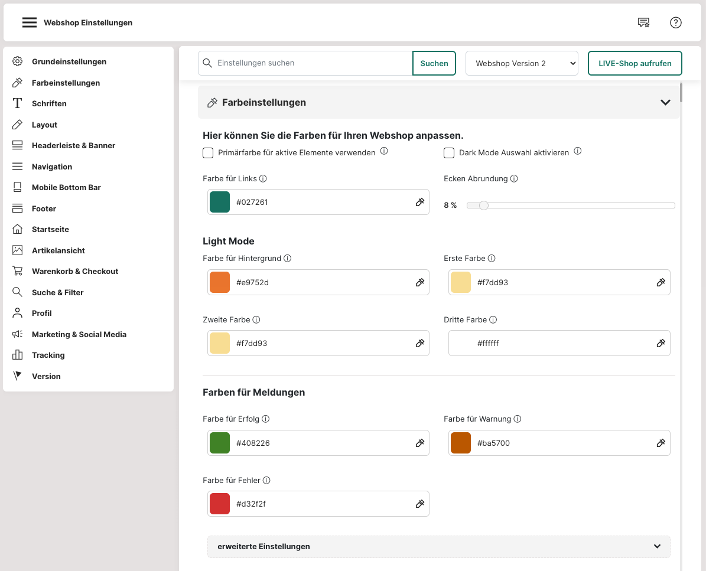Collapse the Farbeinstellungen section chevron
Viewport: 706px width, 571px height.
coord(665,102)
